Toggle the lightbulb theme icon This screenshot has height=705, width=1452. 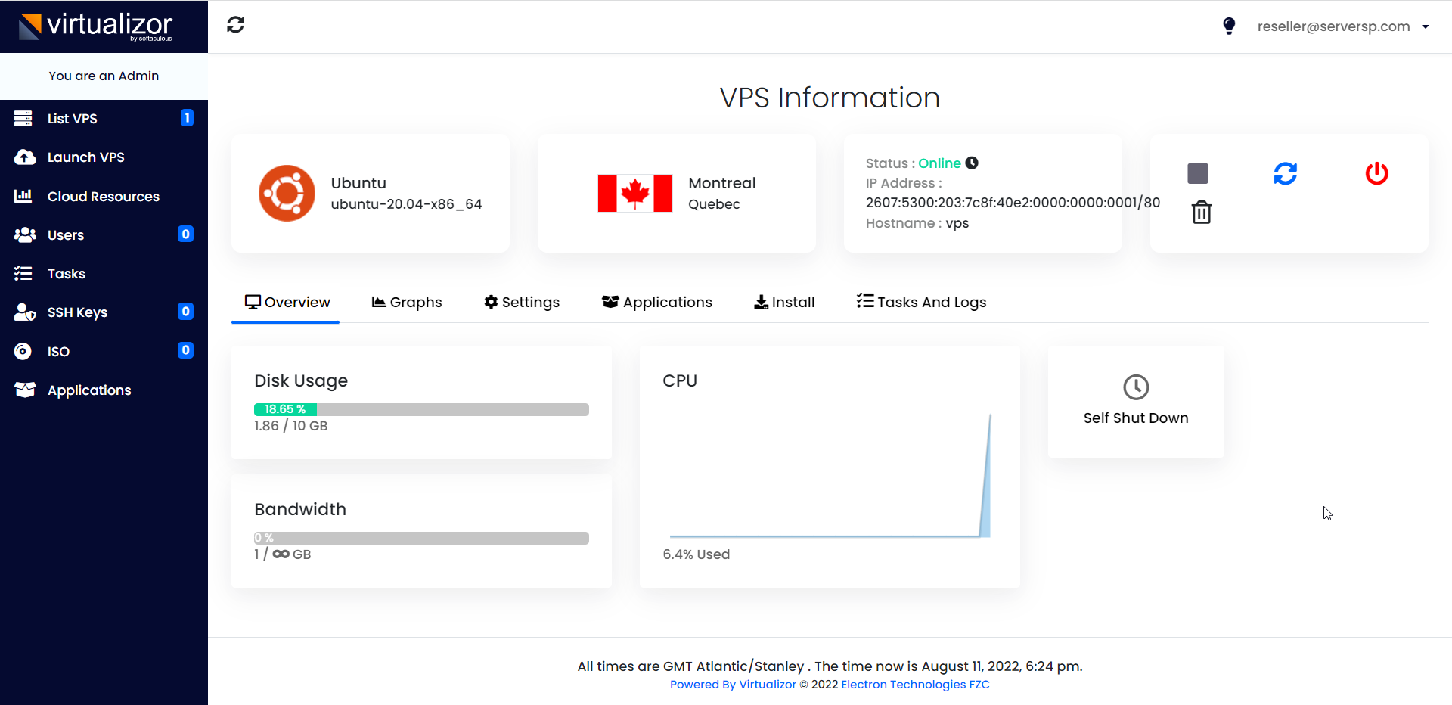pyautogui.click(x=1229, y=26)
